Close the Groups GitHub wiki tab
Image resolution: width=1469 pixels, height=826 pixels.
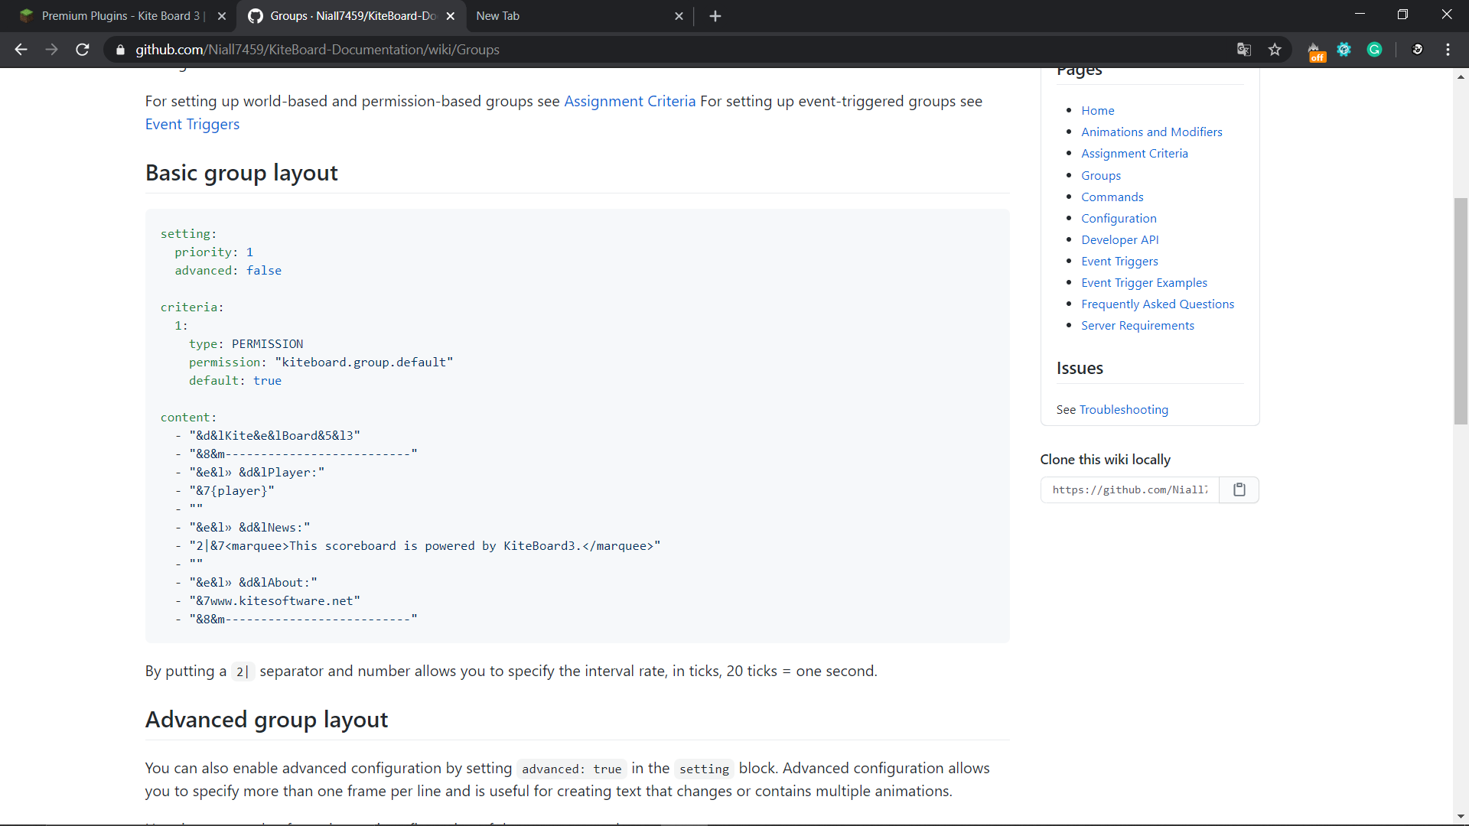[x=451, y=16]
